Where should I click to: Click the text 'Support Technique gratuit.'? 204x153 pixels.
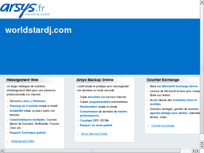28,133
